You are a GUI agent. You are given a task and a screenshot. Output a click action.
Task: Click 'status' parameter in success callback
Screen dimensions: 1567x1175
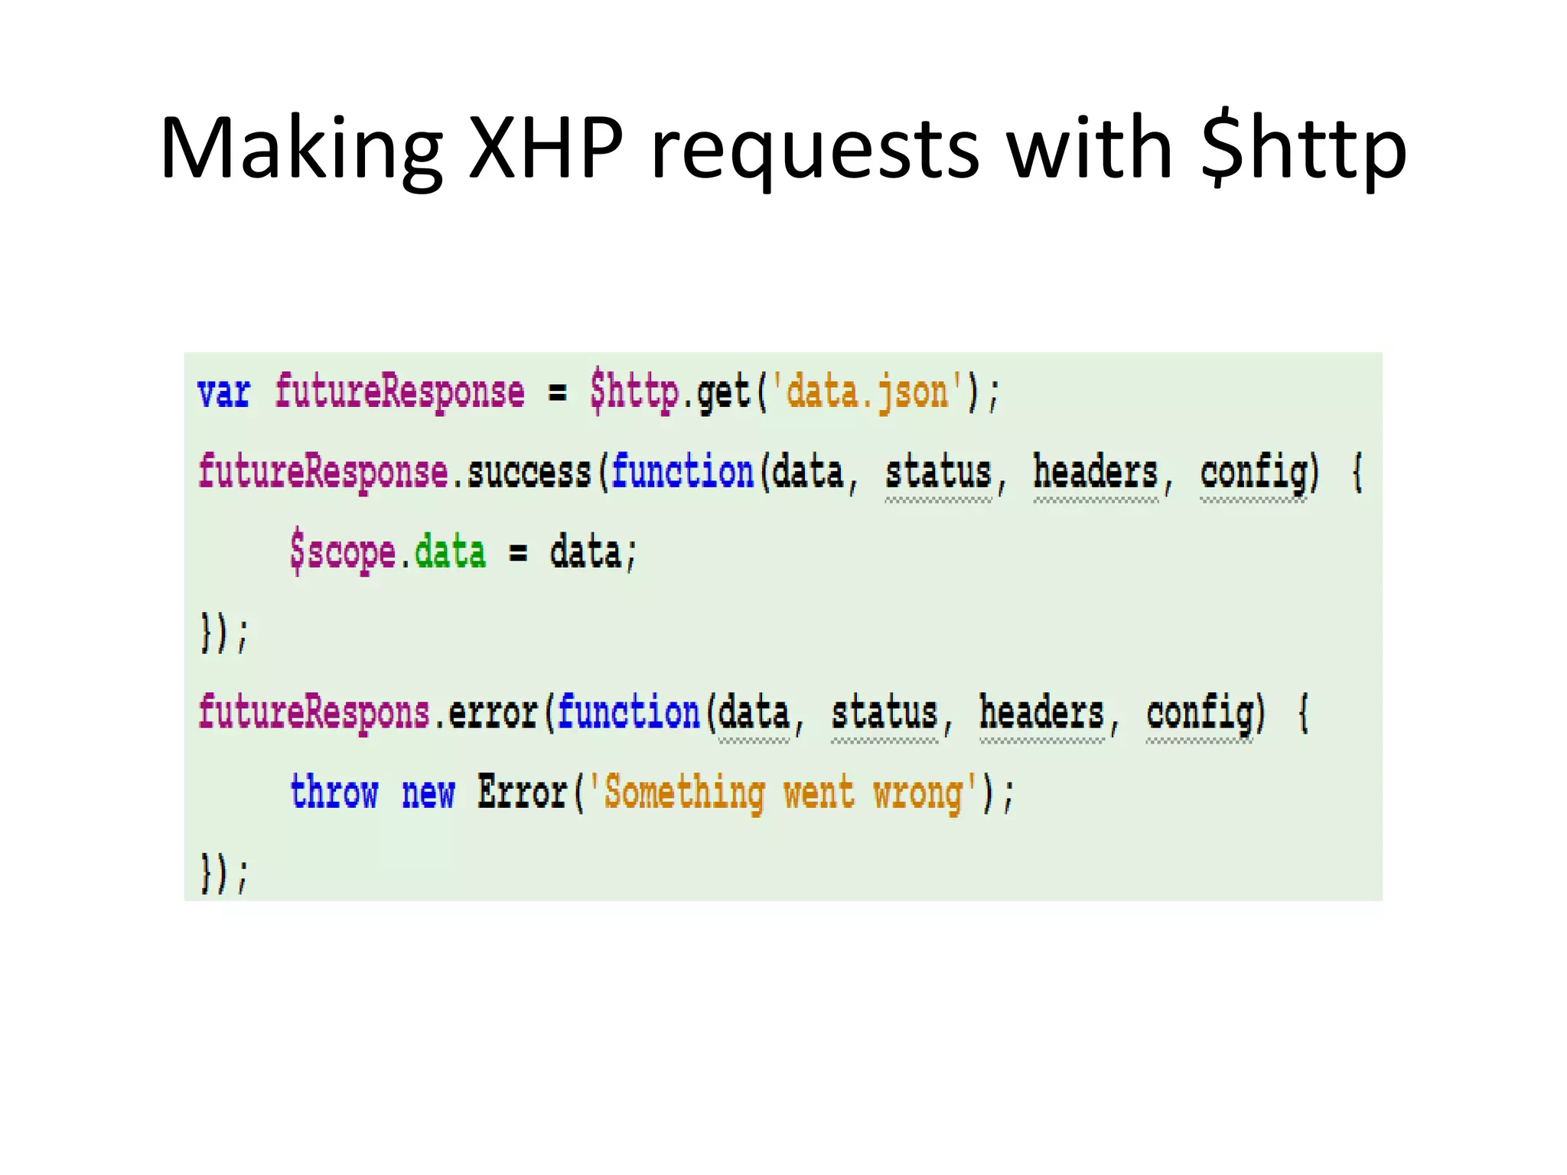point(938,472)
